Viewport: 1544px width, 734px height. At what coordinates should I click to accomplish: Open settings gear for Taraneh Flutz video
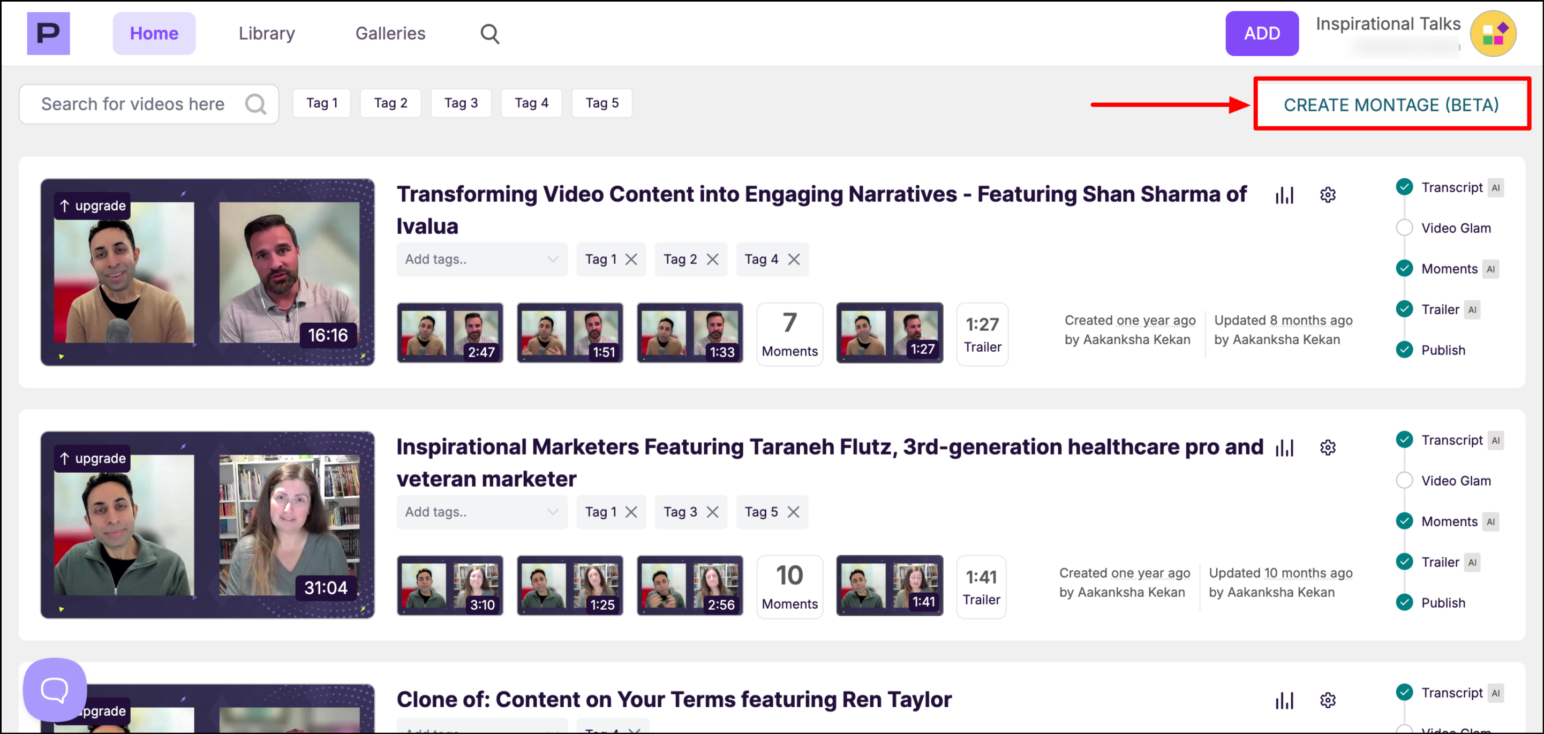pyautogui.click(x=1328, y=448)
